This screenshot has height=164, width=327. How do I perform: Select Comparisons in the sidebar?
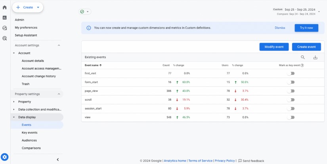[31, 148]
